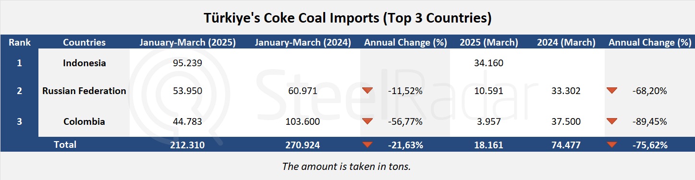Viewport: 695px width, 180px height.
Task: Click the red down arrow beside -56,77%
Action: [x=367, y=121]
